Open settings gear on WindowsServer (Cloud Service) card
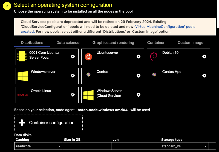Screen dimensions: 219x152 click(x=139, y=95)
